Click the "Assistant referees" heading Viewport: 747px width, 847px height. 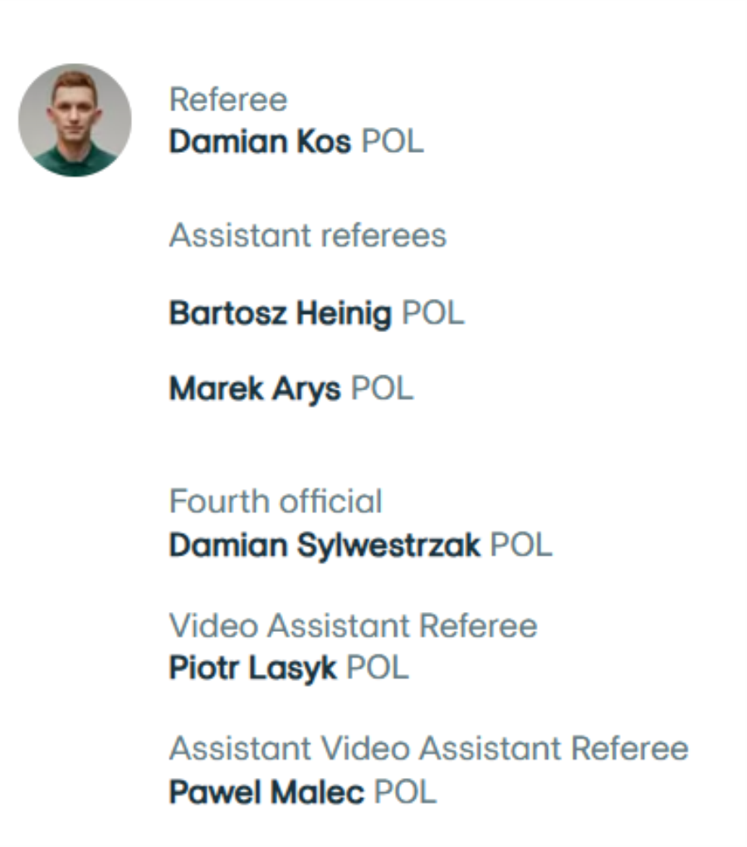[x=307, y=236]
